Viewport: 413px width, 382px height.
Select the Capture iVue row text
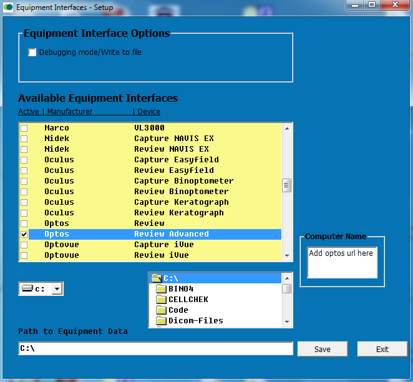click(x=164, y=245)
